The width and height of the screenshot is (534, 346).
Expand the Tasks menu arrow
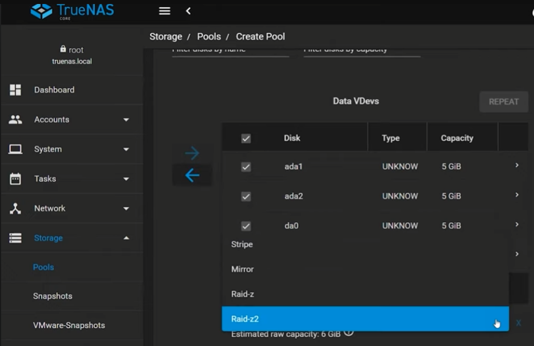[126, 179]
